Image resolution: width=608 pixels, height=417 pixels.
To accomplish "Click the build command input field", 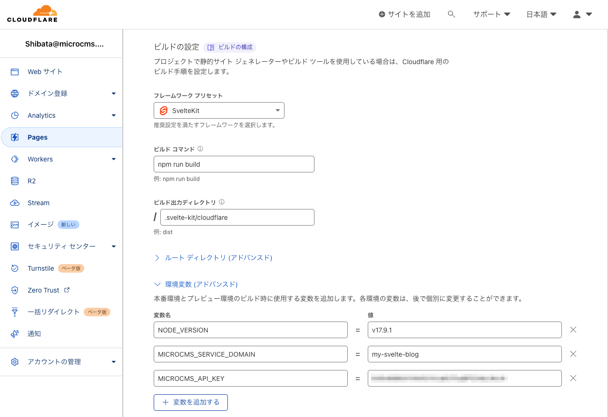I will tap(234, 164).
